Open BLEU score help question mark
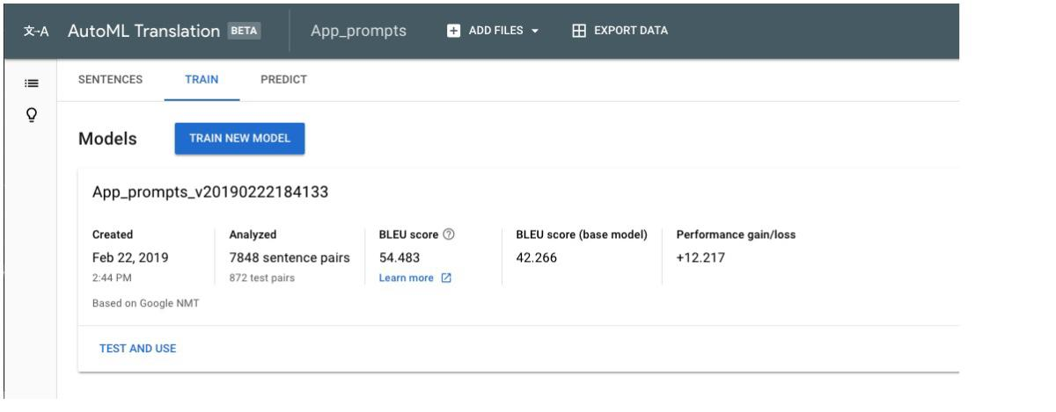The width and height of the screenshot is (1056, 412). click(449, 235)
